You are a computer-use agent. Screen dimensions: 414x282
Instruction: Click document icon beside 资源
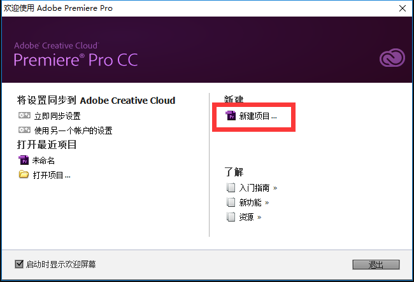coord(231,217)
